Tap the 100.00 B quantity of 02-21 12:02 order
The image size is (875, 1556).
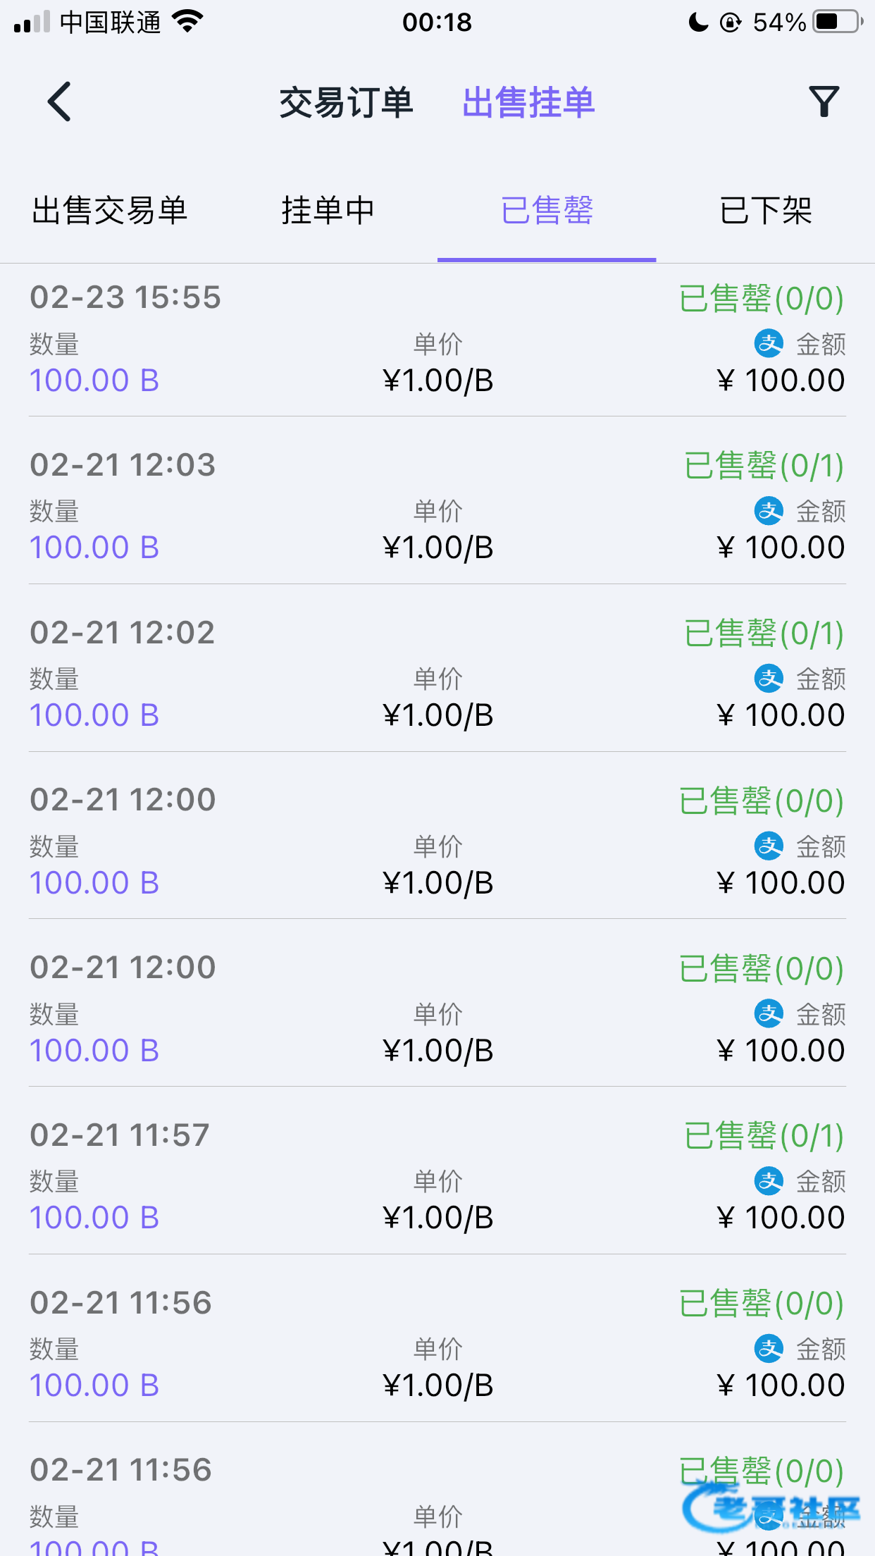click(94, 715)
